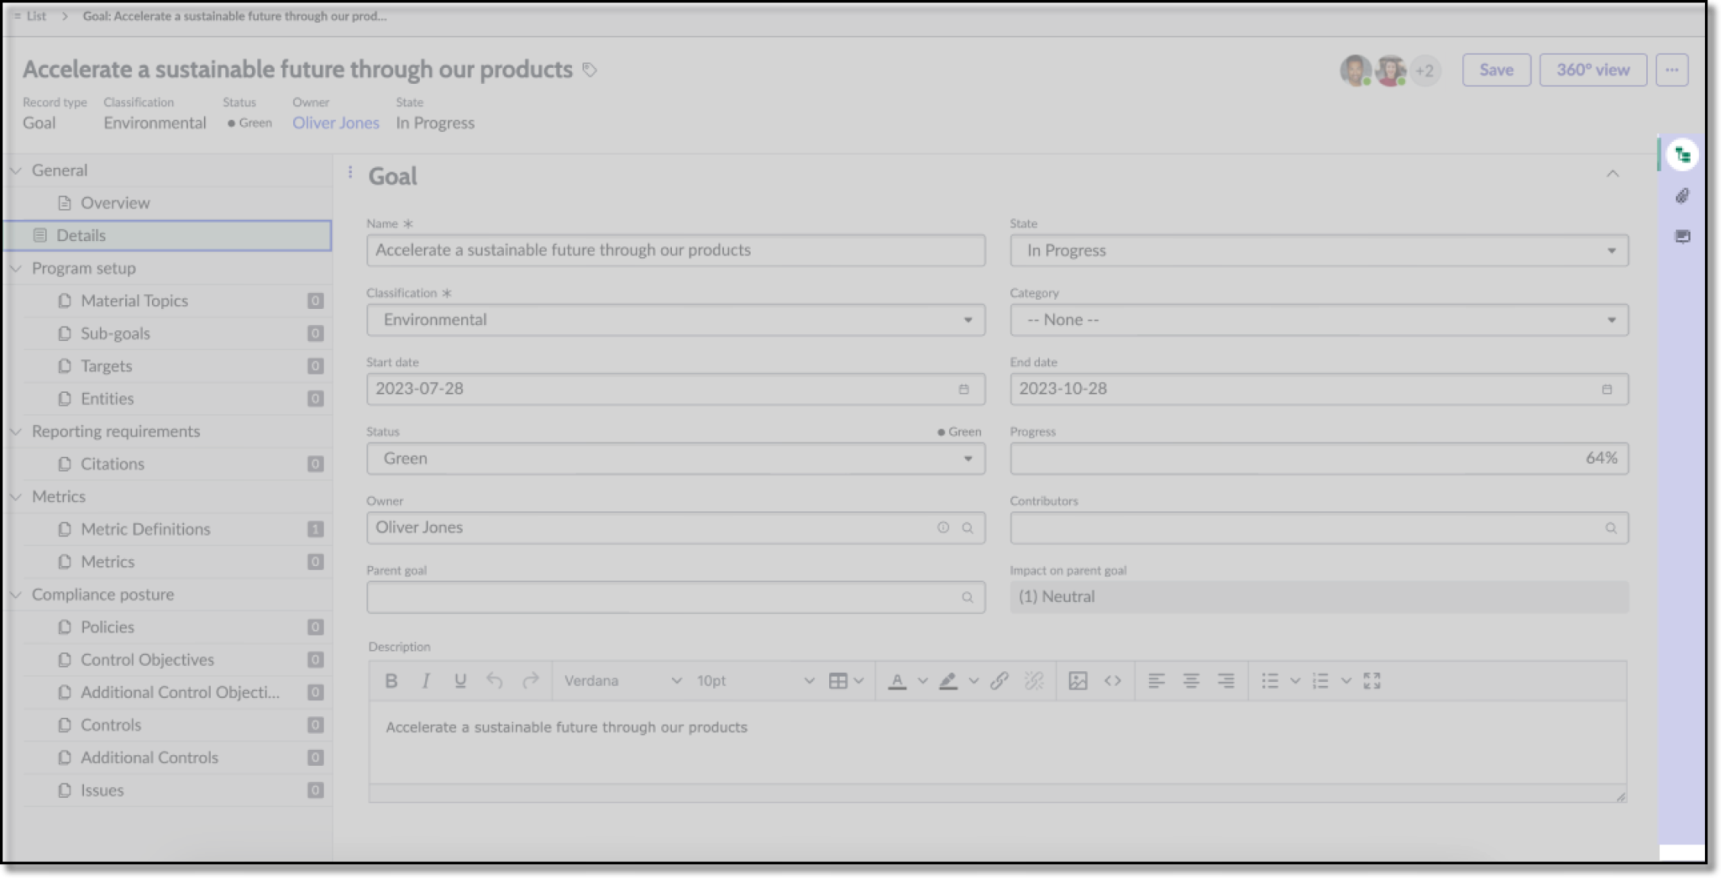
Task: Open the hierarchy icon on the right sidebar
Action: click(1682, 154)
